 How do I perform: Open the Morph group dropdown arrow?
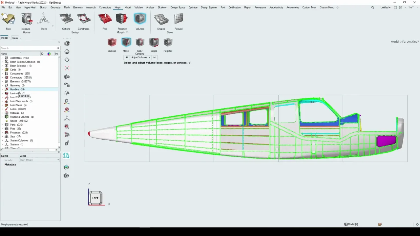(127, 32)
